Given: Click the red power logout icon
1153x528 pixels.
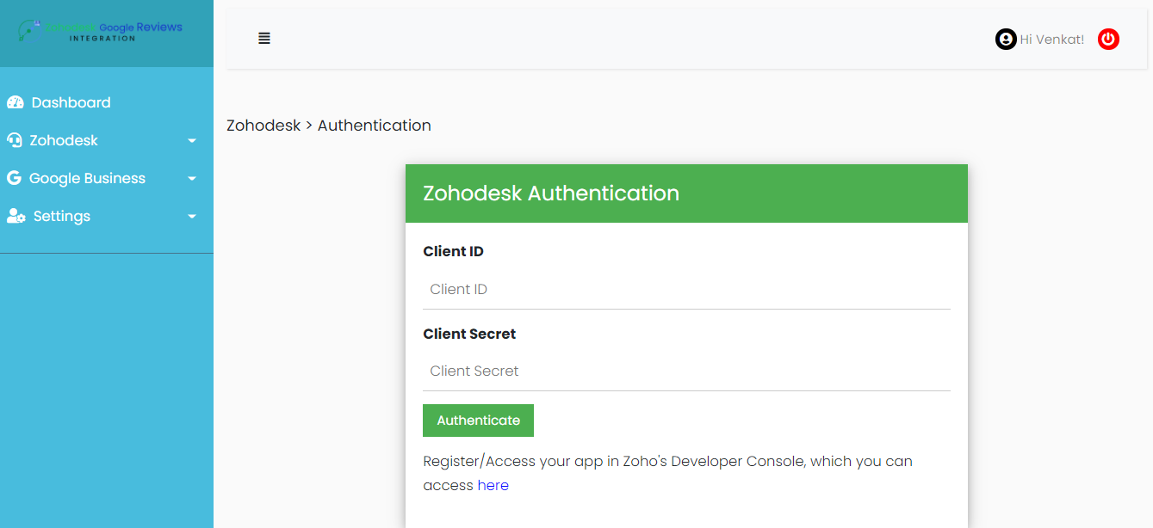Looking at the screenshot, I should pyautogui.click(x=1108, y=39).
